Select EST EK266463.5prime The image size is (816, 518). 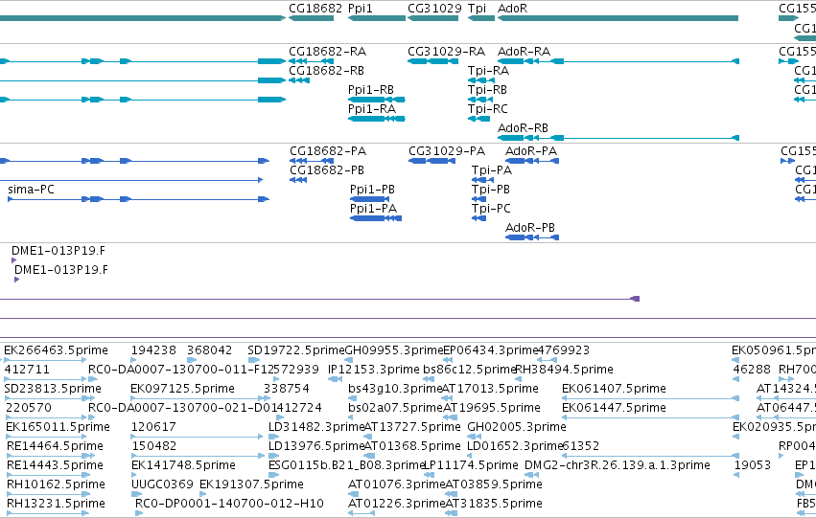(45, 360)
